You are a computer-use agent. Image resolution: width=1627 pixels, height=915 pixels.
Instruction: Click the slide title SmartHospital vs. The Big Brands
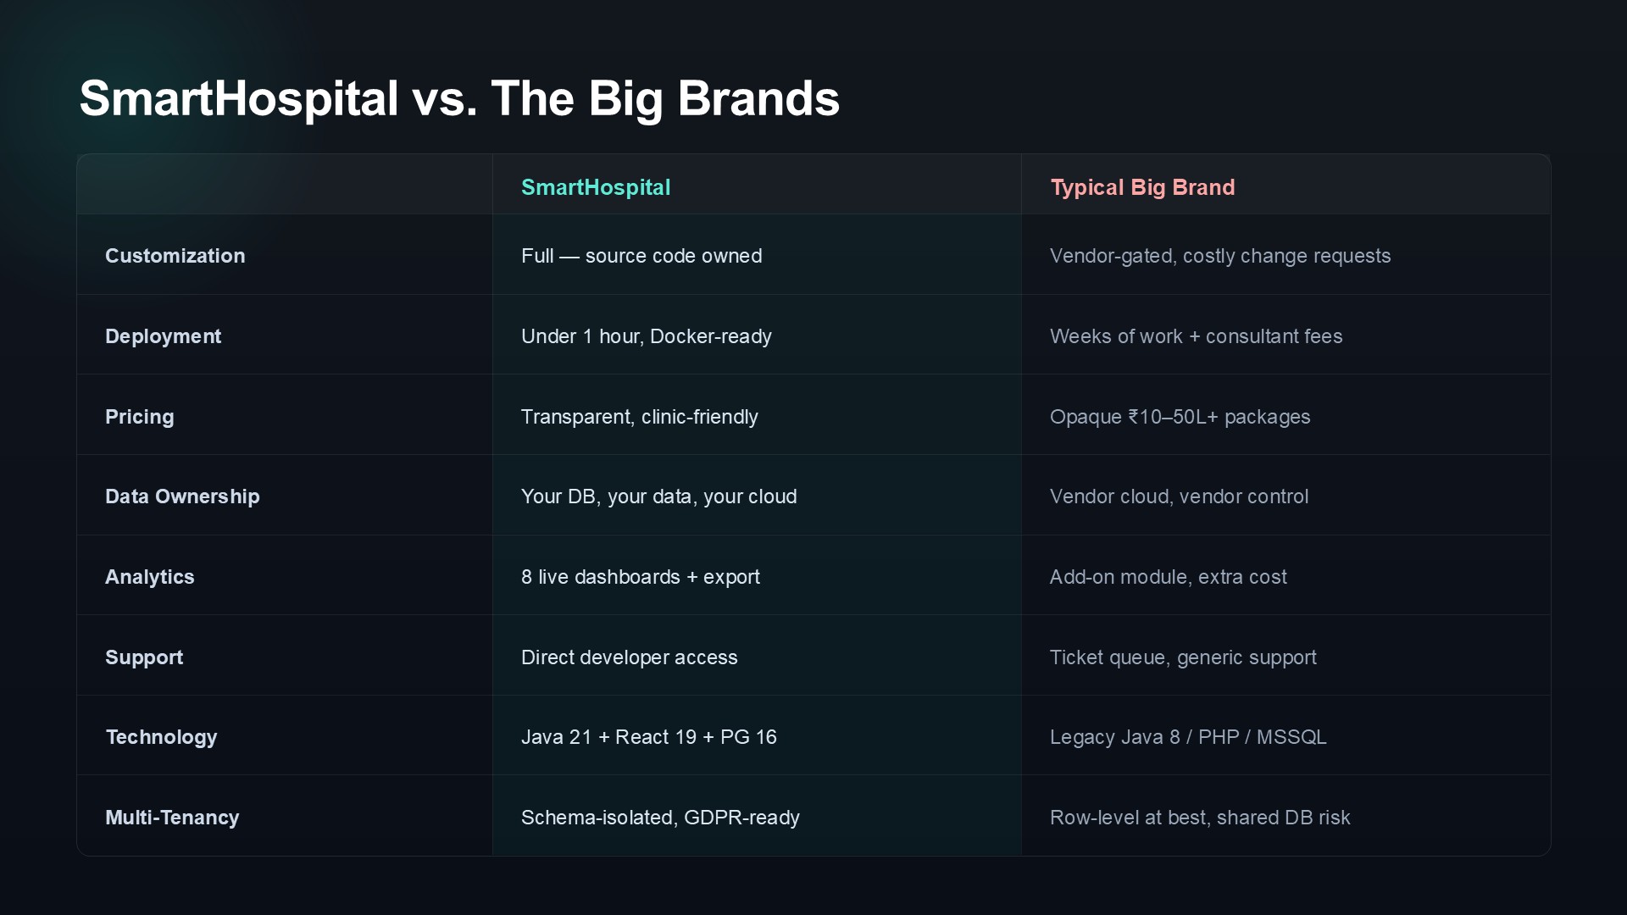pyautogui.click(x=459, y=99)
